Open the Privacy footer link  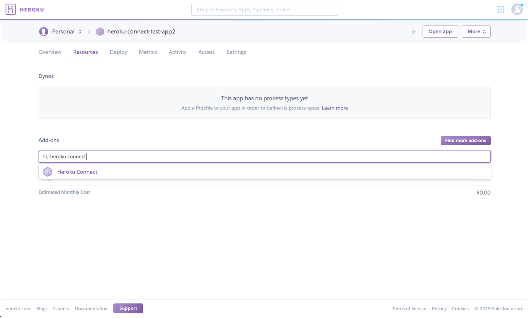439,308
